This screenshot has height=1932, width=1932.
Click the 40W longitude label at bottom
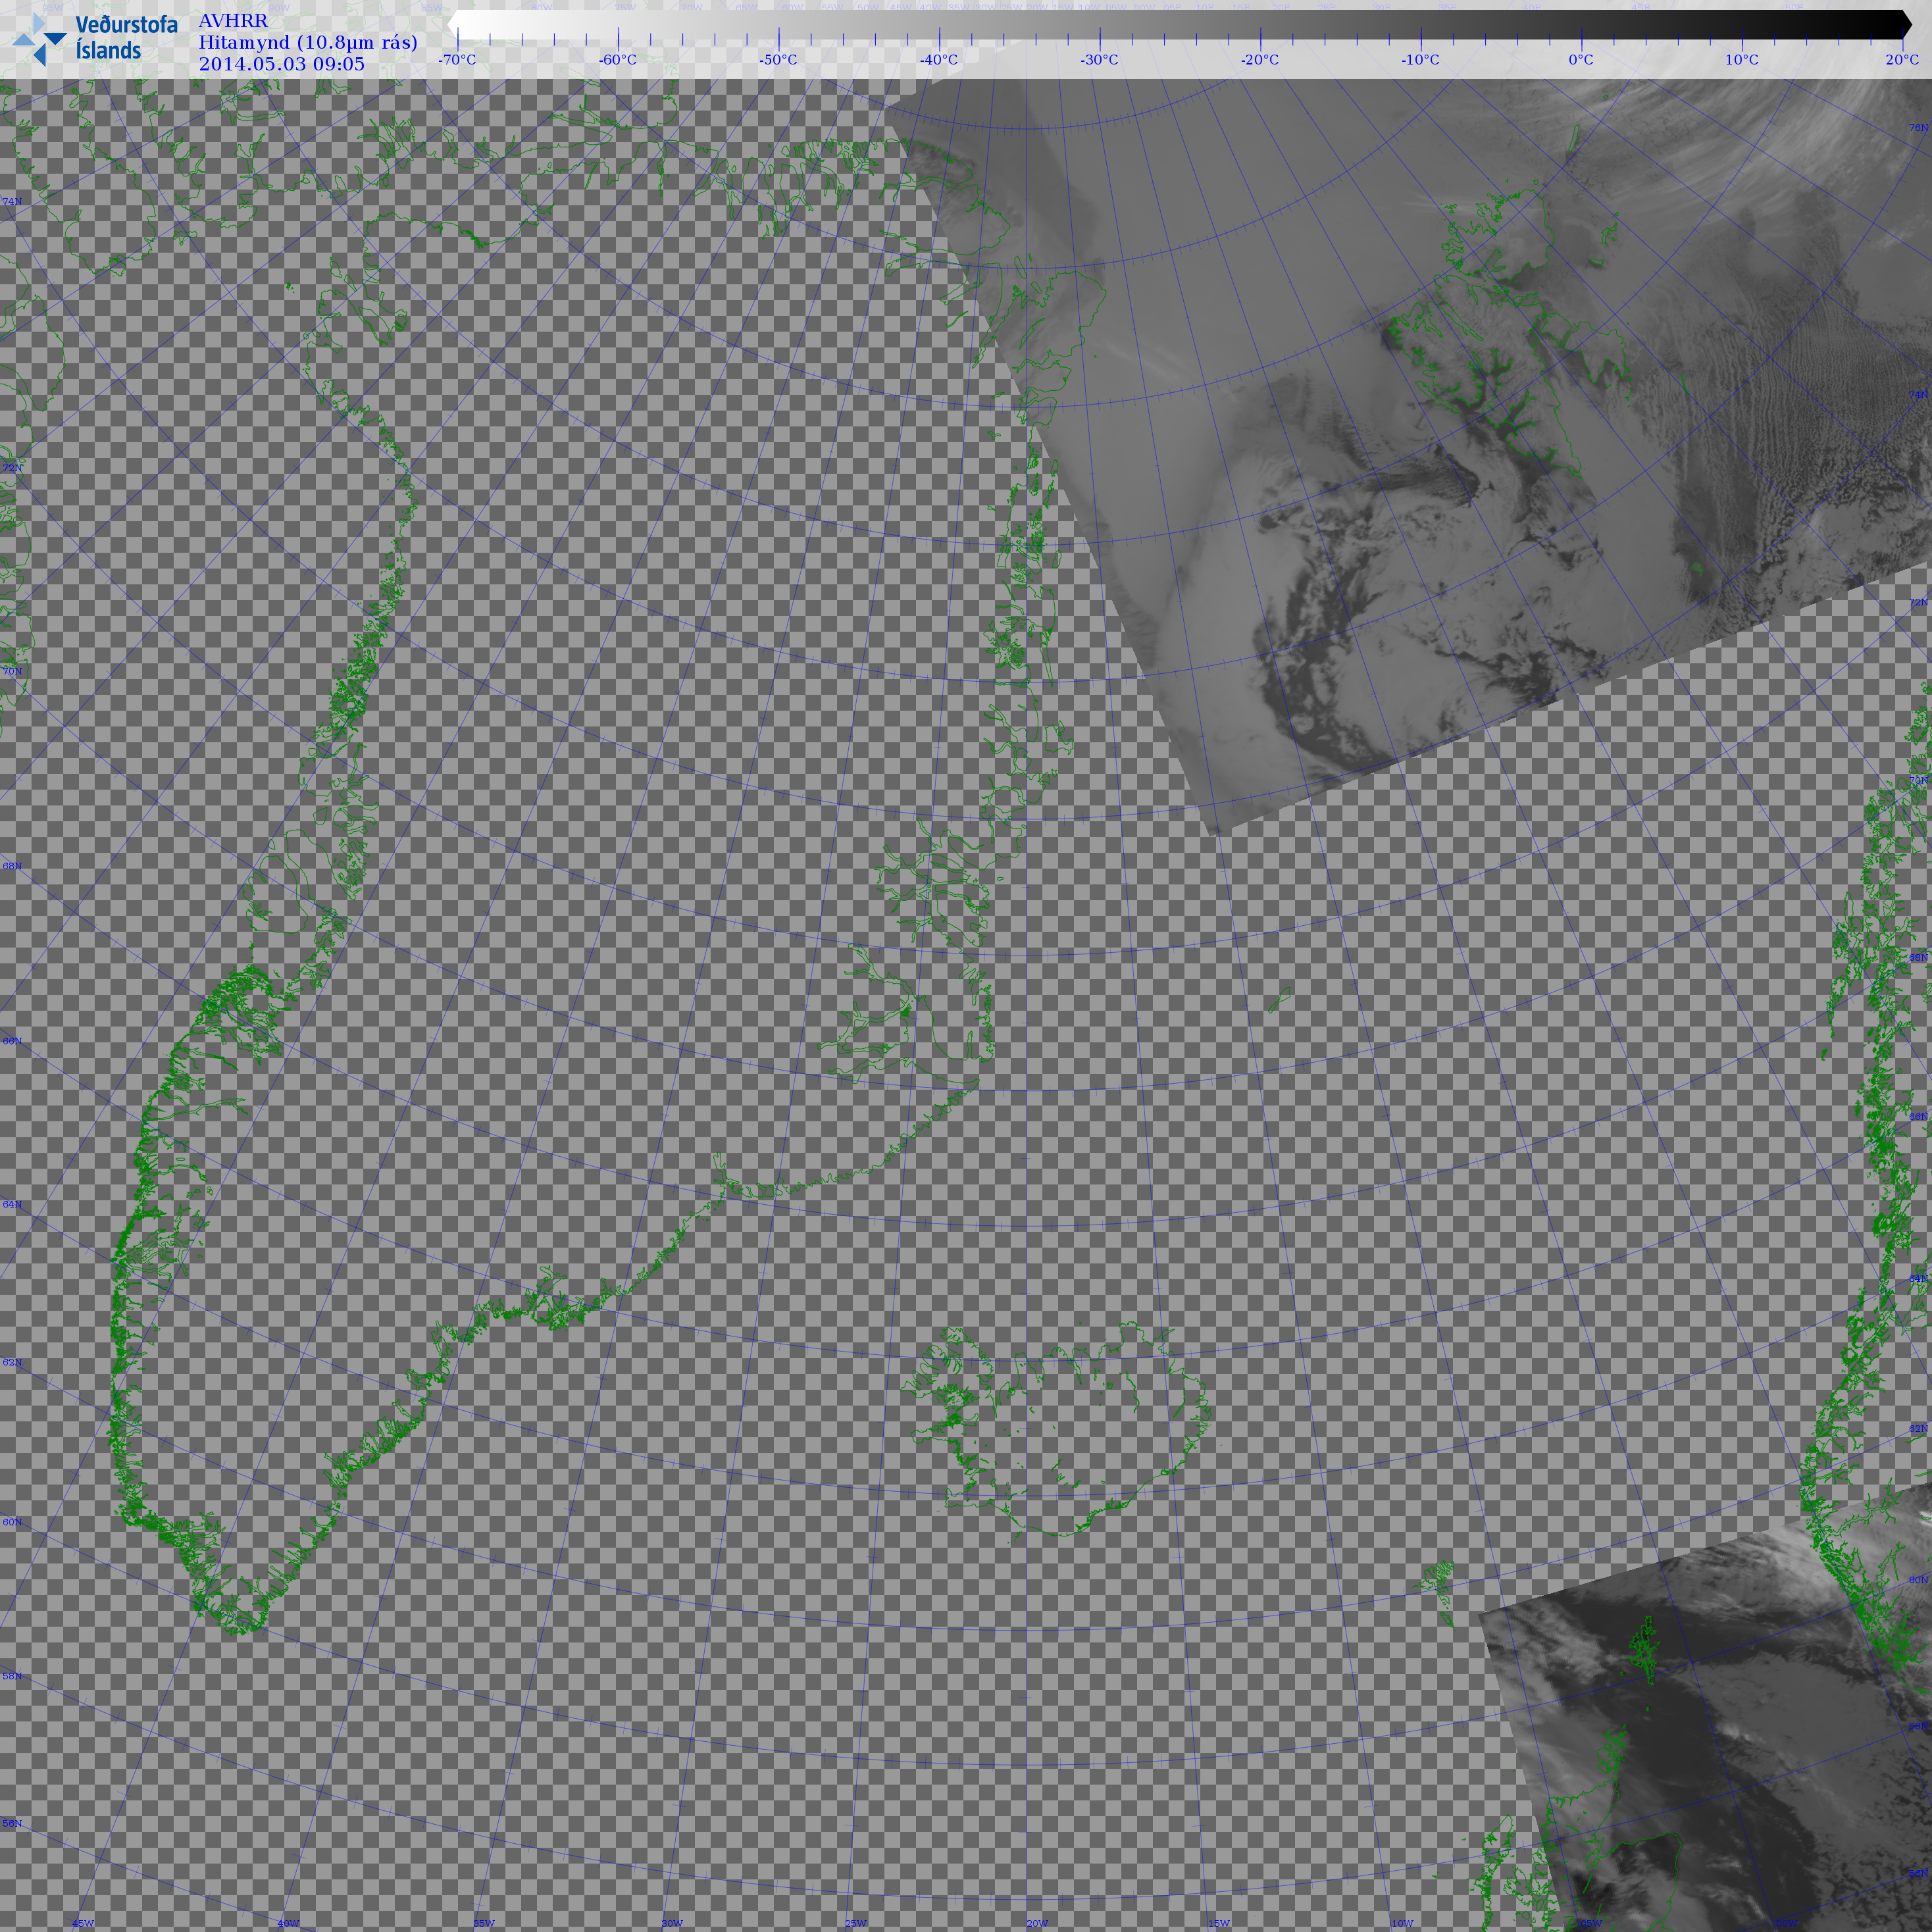click(288, 1923)
